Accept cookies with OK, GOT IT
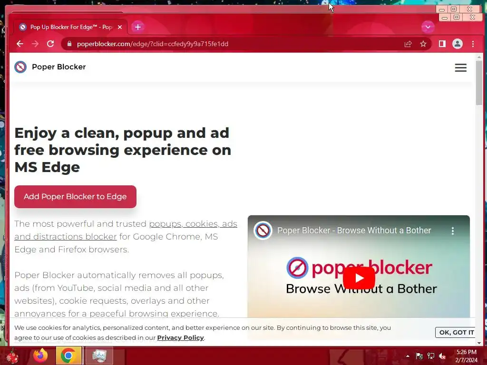487x365 pixels. pyautogui.click(x=456, y=332)
